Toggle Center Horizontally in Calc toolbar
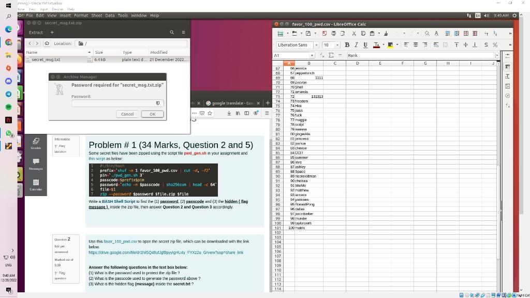Image resolution: width=530 pixels, height=298 pixels. pos(416,45)
